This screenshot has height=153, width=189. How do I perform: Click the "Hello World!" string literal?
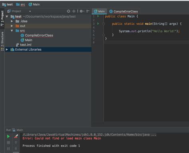164,31
